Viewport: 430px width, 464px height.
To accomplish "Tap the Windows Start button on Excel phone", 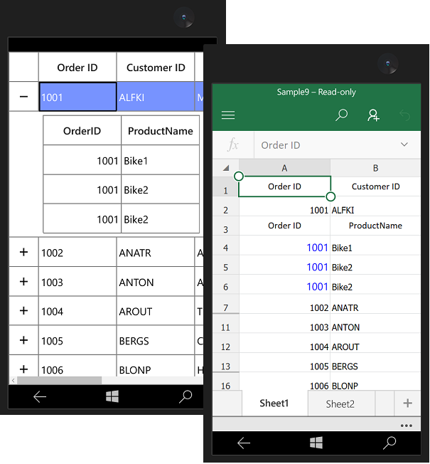I will point(316,443).
